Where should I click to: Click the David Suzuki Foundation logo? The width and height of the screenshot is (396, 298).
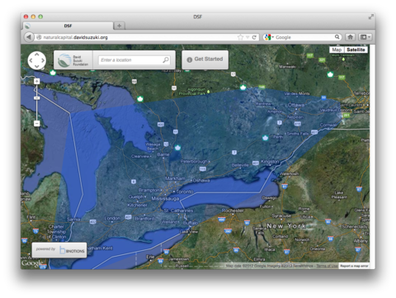(73, 60)
